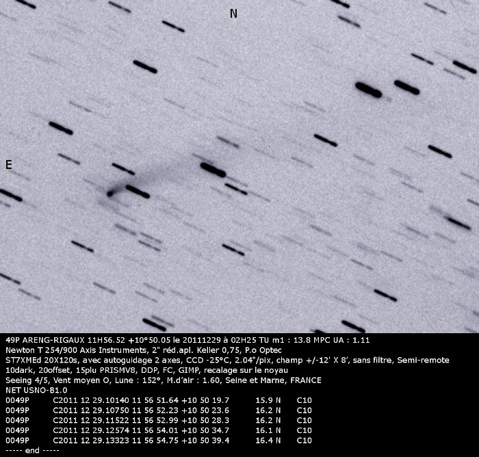
Task: Click the "29.10140" timestamp in the first astrometry row
Action: [111, 400]
